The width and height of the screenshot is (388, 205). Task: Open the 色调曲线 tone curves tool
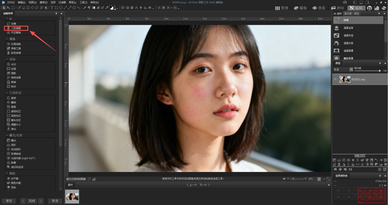pos(16,153)
